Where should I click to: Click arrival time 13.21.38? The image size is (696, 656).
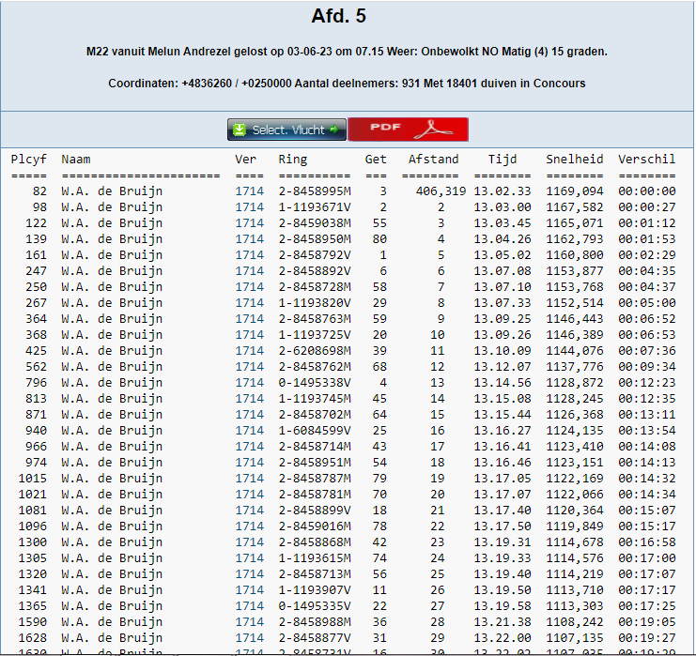tap(503, 622)
